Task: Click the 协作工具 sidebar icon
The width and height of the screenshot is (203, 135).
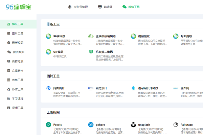Action: pyautogui.click(x=9, y=89)
